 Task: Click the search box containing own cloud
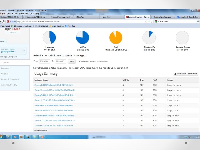pos(177,22)
